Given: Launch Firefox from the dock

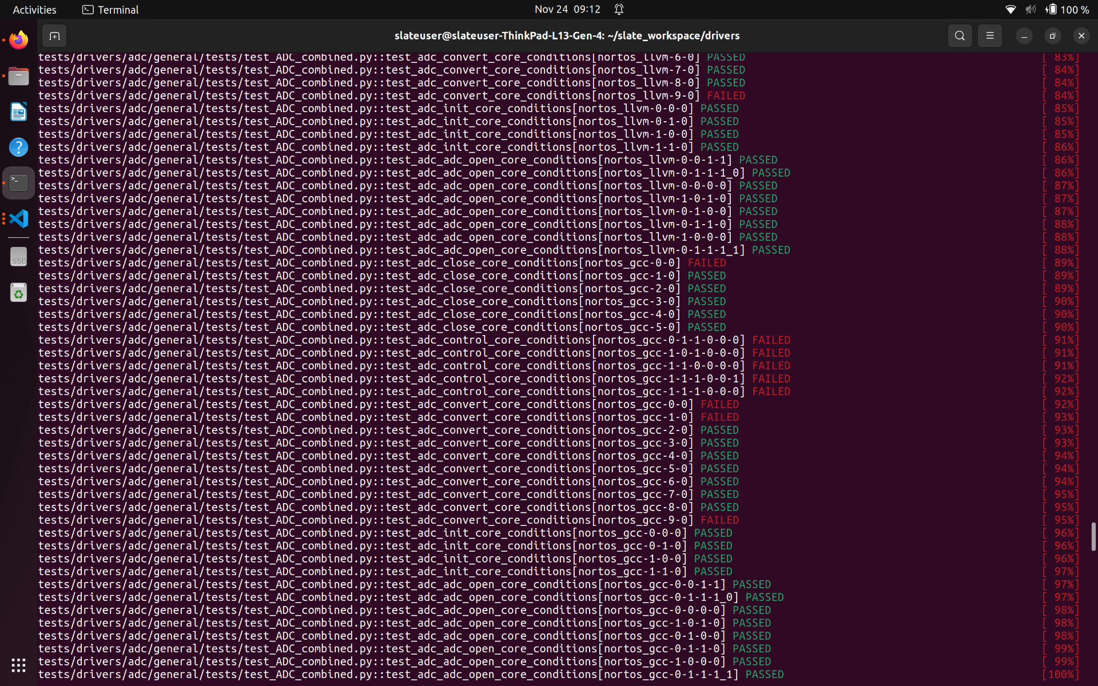Looking at the screenshot, I should coord(18,39).
